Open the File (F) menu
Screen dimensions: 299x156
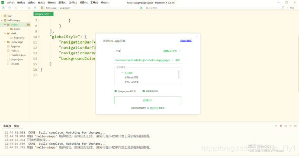[11, 3]
